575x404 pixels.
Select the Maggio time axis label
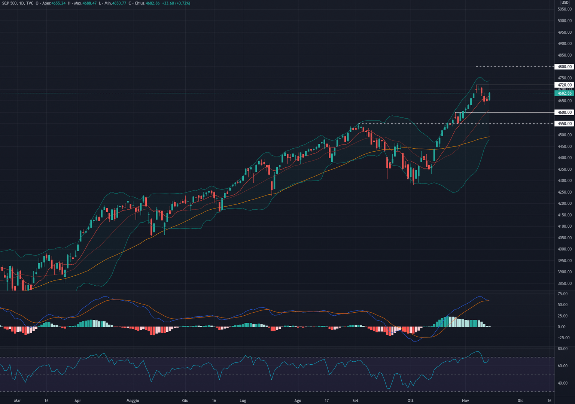point(133,401)
